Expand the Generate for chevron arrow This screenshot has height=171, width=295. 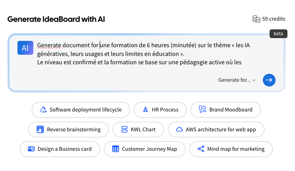254,80
